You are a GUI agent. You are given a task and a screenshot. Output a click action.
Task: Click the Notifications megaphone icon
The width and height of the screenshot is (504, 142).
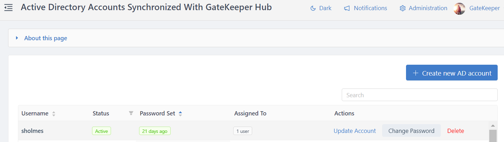(347, 8)
